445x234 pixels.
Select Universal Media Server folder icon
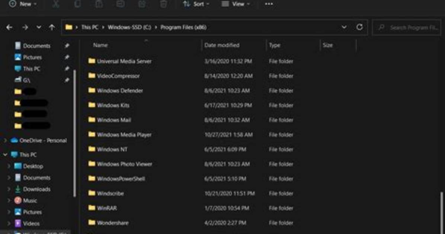[x=92, y=61]
